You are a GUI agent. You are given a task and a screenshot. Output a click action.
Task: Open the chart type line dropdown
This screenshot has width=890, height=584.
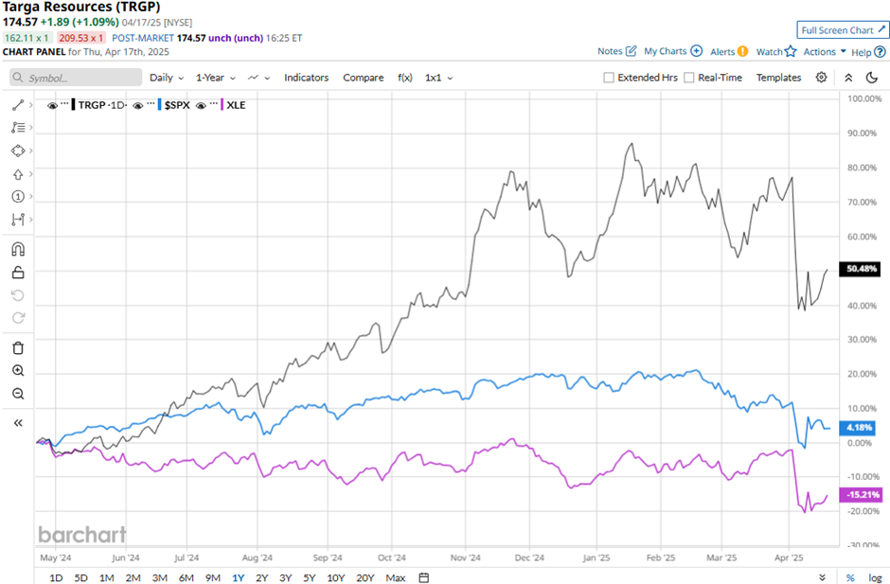click(x=258, y=78)
